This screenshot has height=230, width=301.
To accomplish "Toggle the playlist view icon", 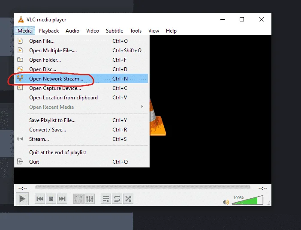I will [x=106, y=199].
